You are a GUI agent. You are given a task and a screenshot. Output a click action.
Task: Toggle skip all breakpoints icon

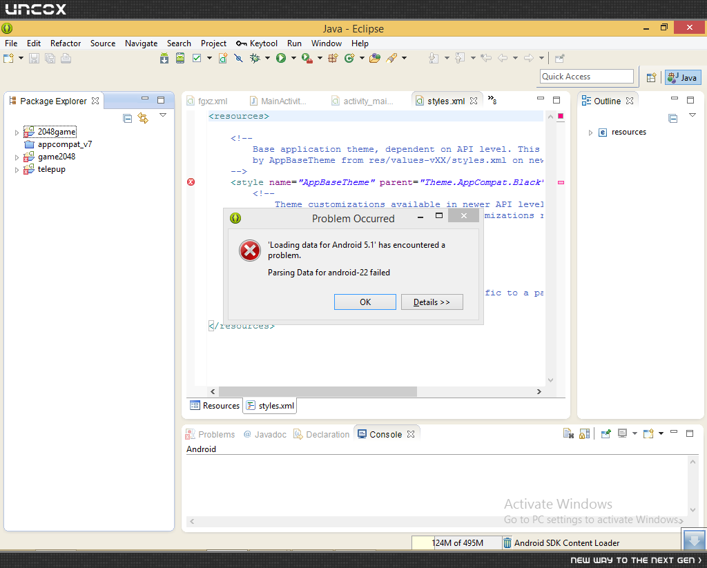coord(238,58)
